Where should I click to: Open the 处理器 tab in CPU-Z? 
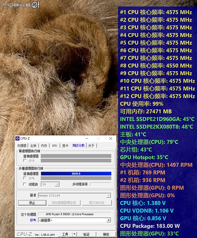pos(22,146)
